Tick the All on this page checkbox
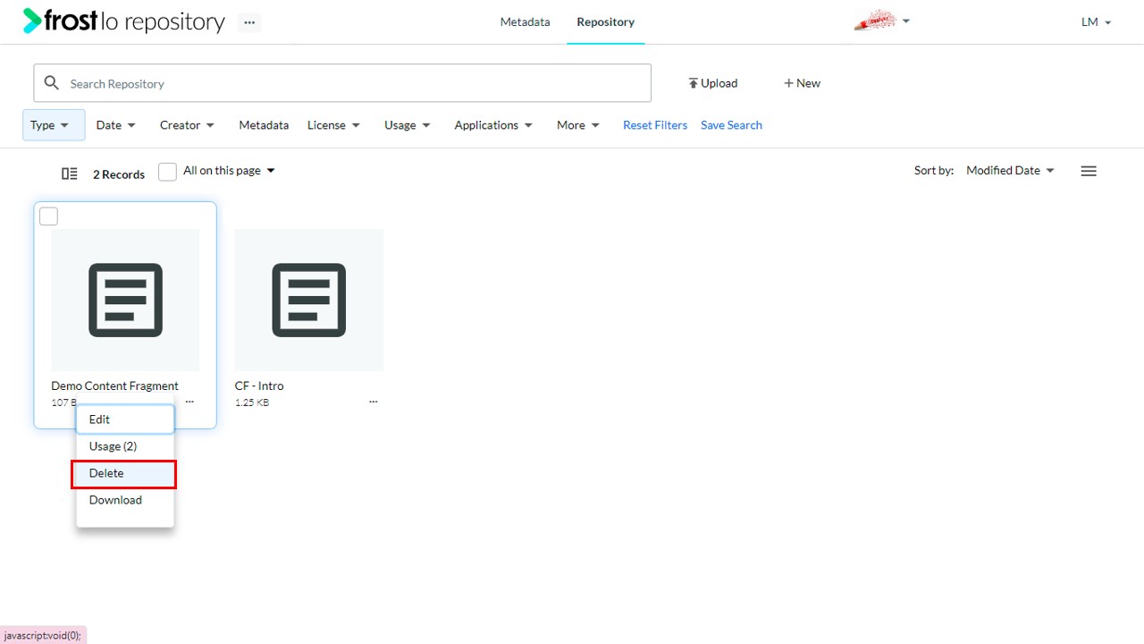This screenshot has width=1144, height=644. tap(167, 172)
